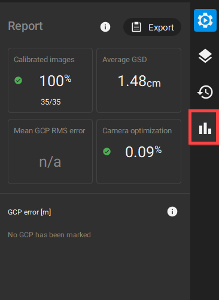The image size is (219, 300).
Task: Click the Report panel title
Action: click(x=25, y=26)
